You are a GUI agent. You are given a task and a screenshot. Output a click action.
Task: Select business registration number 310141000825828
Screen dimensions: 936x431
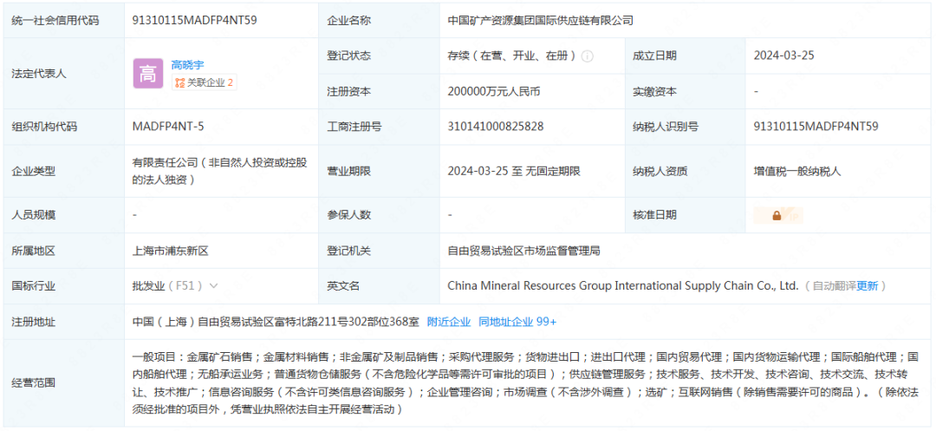click(x=496, y=127)
